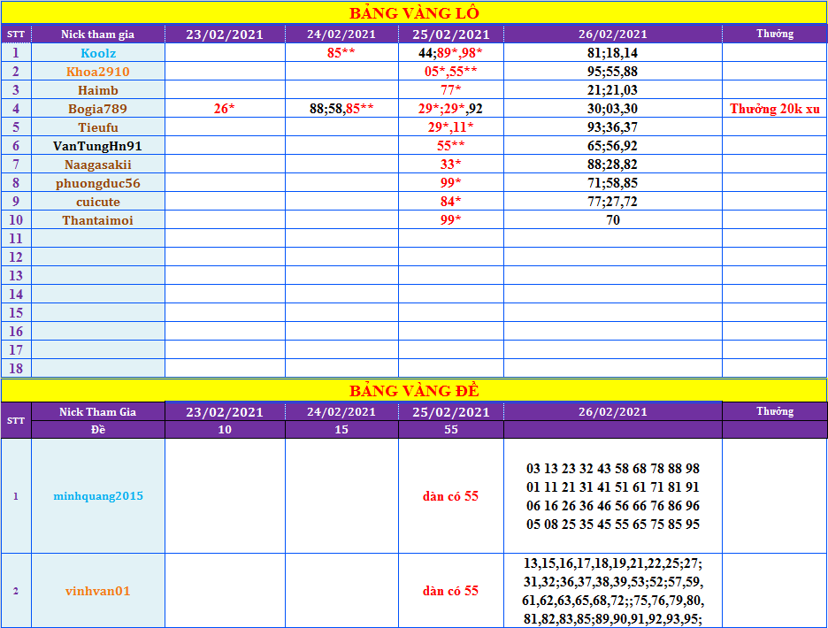
Task: Click the VanTungHn91 nickname cell
Action: (x=98, y=146)
